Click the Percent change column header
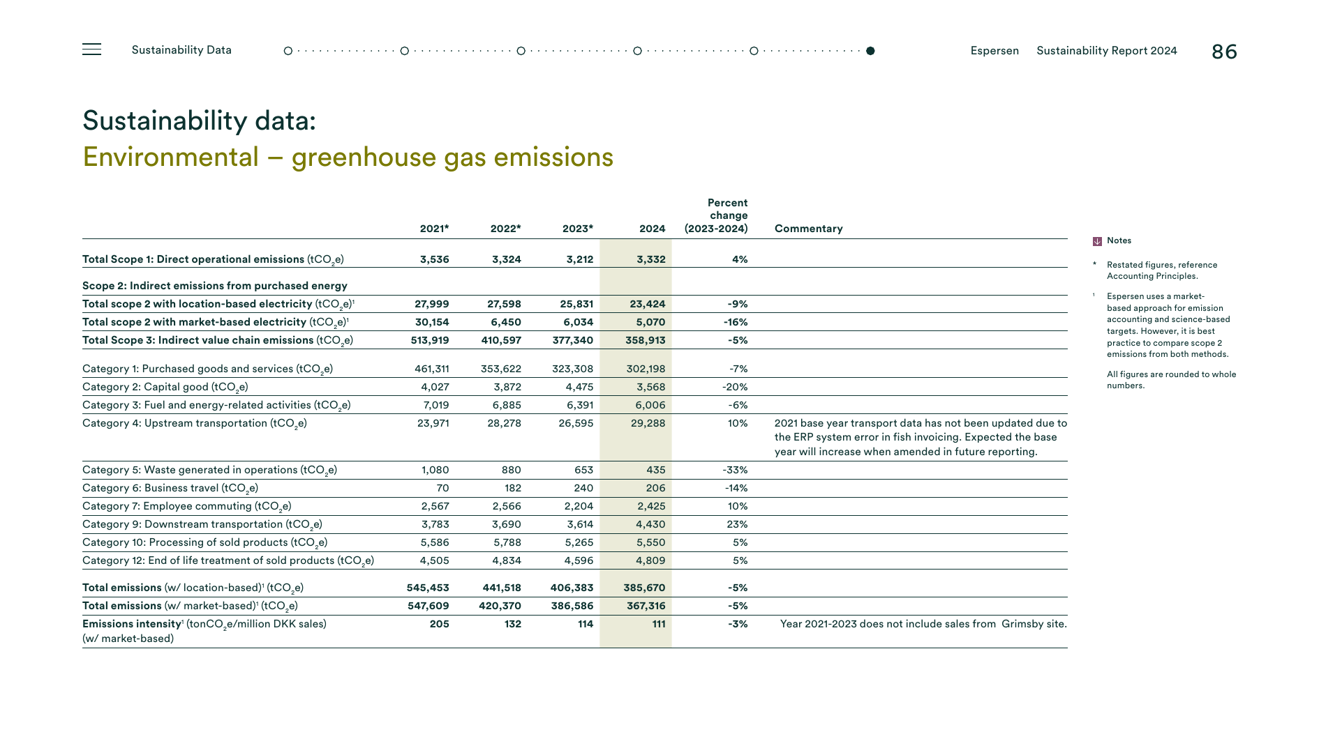This screenshot has height=741, width=1319. click(x=716, y=215)
